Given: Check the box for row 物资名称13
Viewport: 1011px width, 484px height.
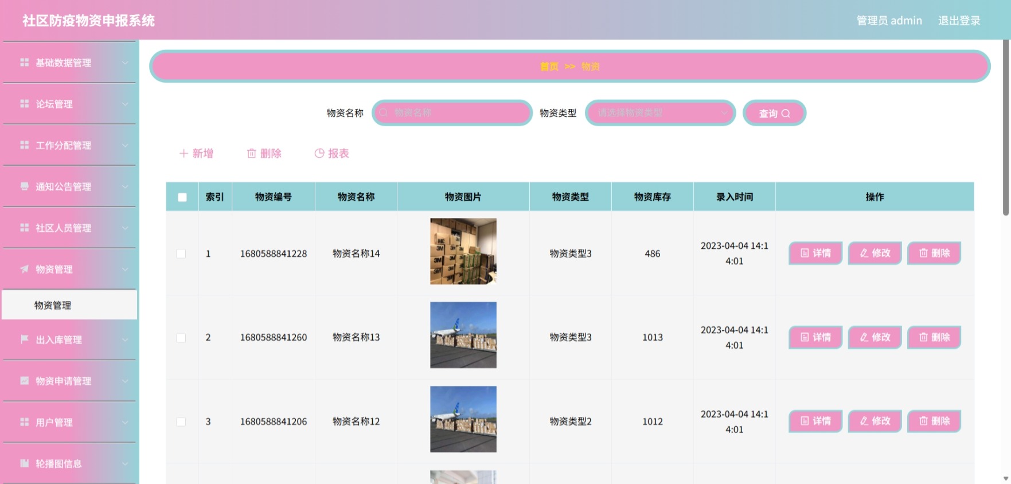Looking at the screenshot, I should pos(181,338).
